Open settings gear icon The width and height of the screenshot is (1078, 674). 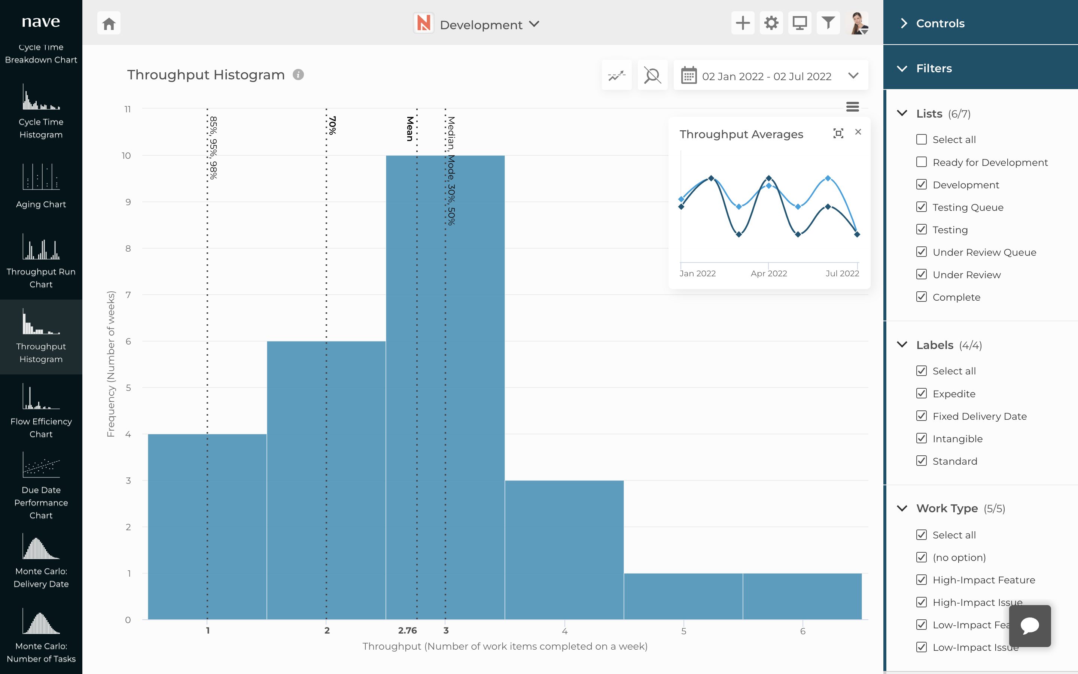coord(771,23)
